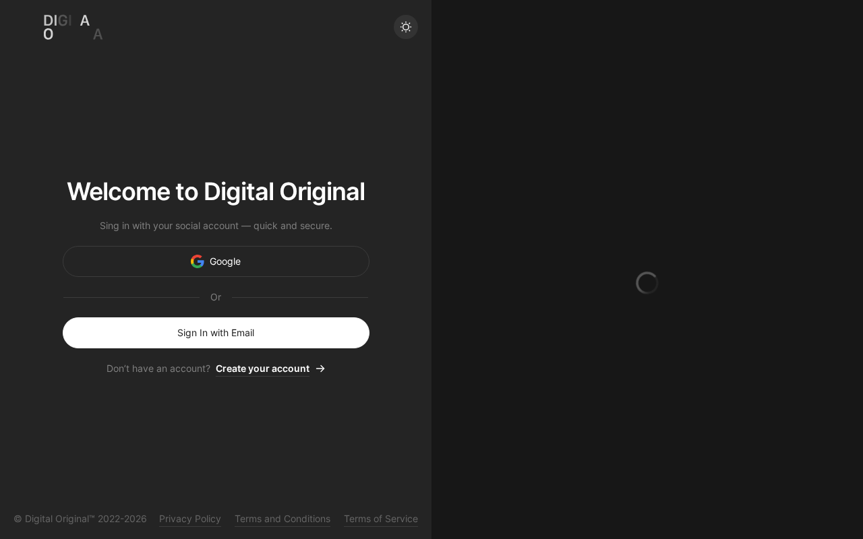
Task: Click the Digital Original copyright notice
Action: tap(80, 519)
